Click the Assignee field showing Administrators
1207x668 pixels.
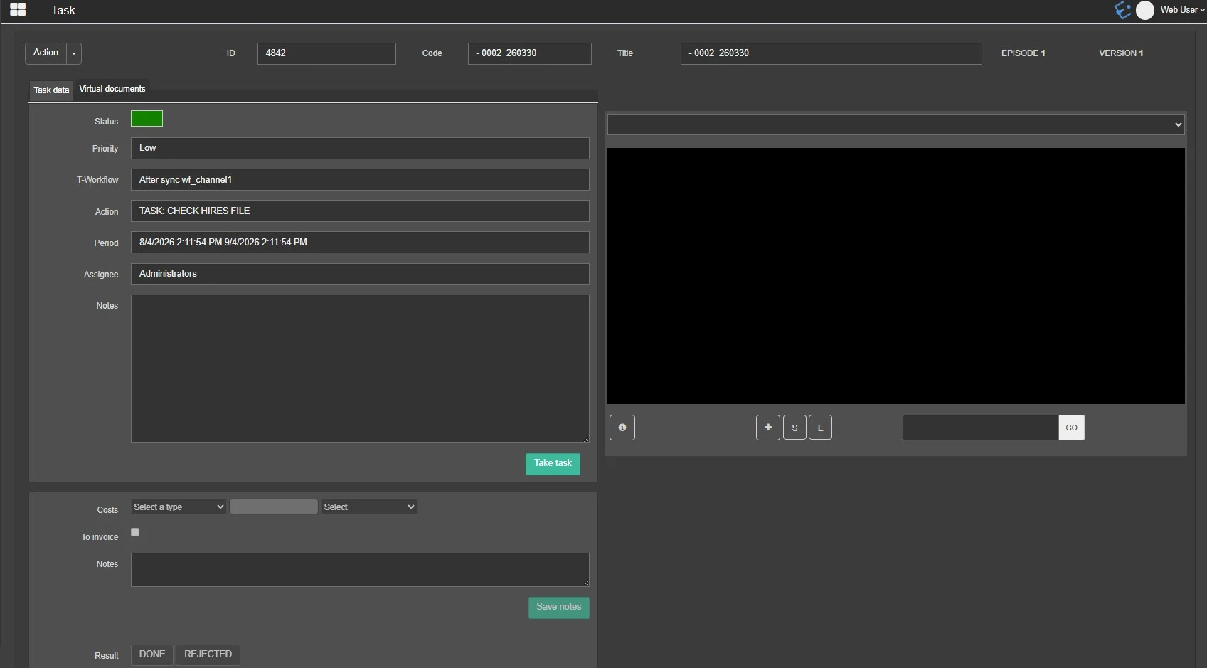point(360,274)
